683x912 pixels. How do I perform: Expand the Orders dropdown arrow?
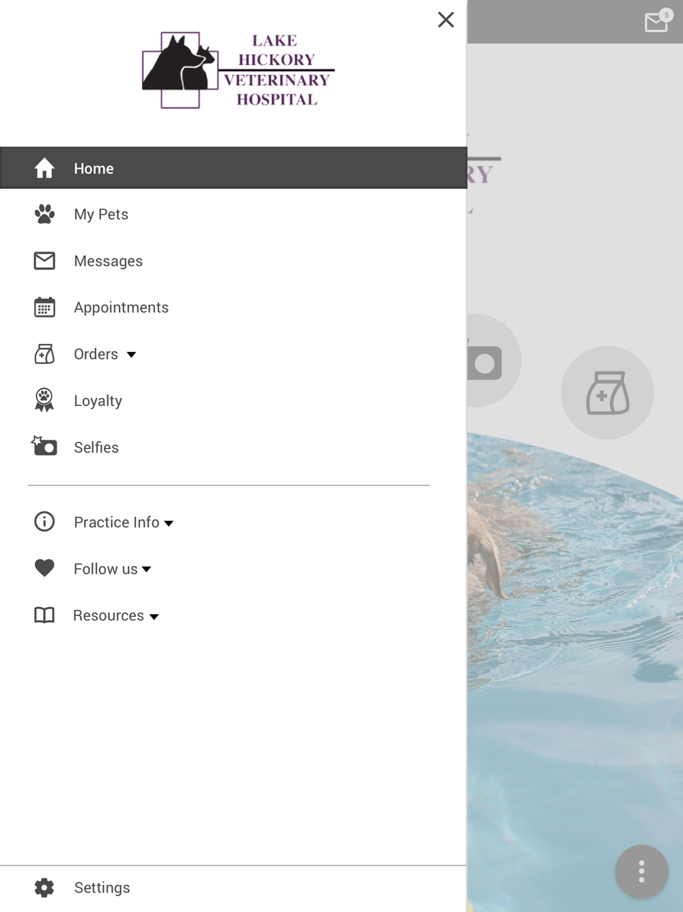tap(131, 355)
